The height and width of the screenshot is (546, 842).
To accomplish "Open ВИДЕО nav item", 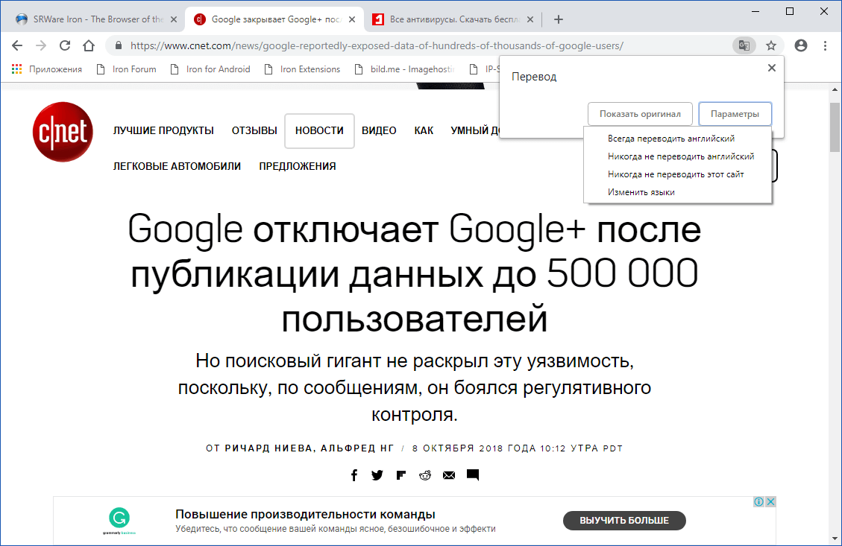I will (x=379, y=130).
